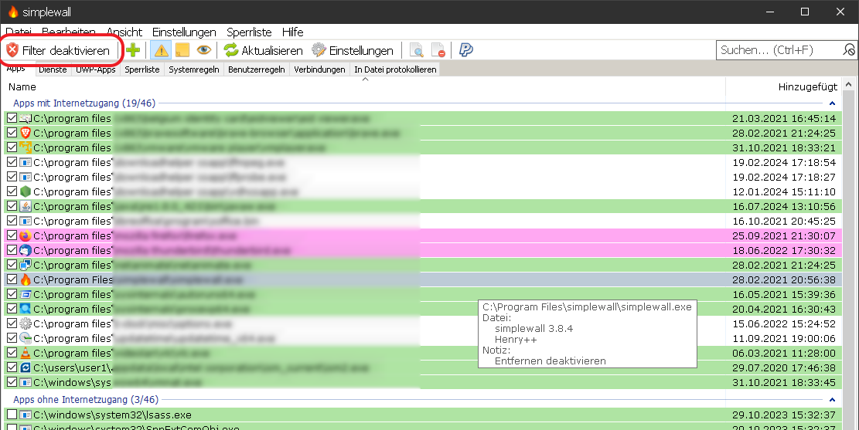Select the Apps tab
The height and width of the screenshot is (430, 859).
pos(16,69)
